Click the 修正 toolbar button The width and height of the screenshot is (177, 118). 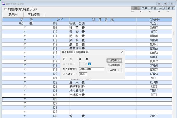tap(153, 8)
